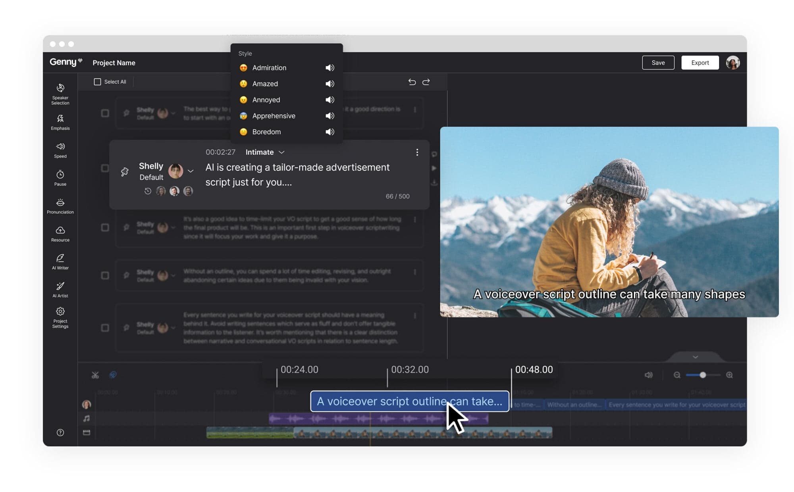Image resolution: width=794 pixels, height=492 pixels.
Task: Choose the Apprehensive style option
Action: click(274, 116)
